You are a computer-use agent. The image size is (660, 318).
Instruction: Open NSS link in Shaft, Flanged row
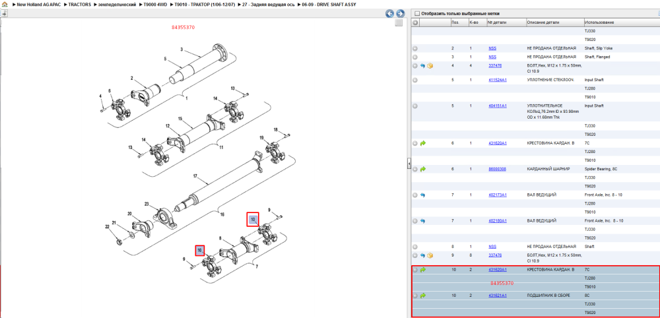coord(492,57)
